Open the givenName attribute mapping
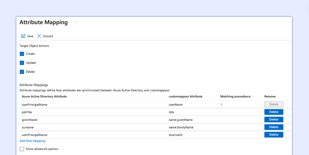The width and height of the screenshot is (309, 155). [x=29, y=120]
